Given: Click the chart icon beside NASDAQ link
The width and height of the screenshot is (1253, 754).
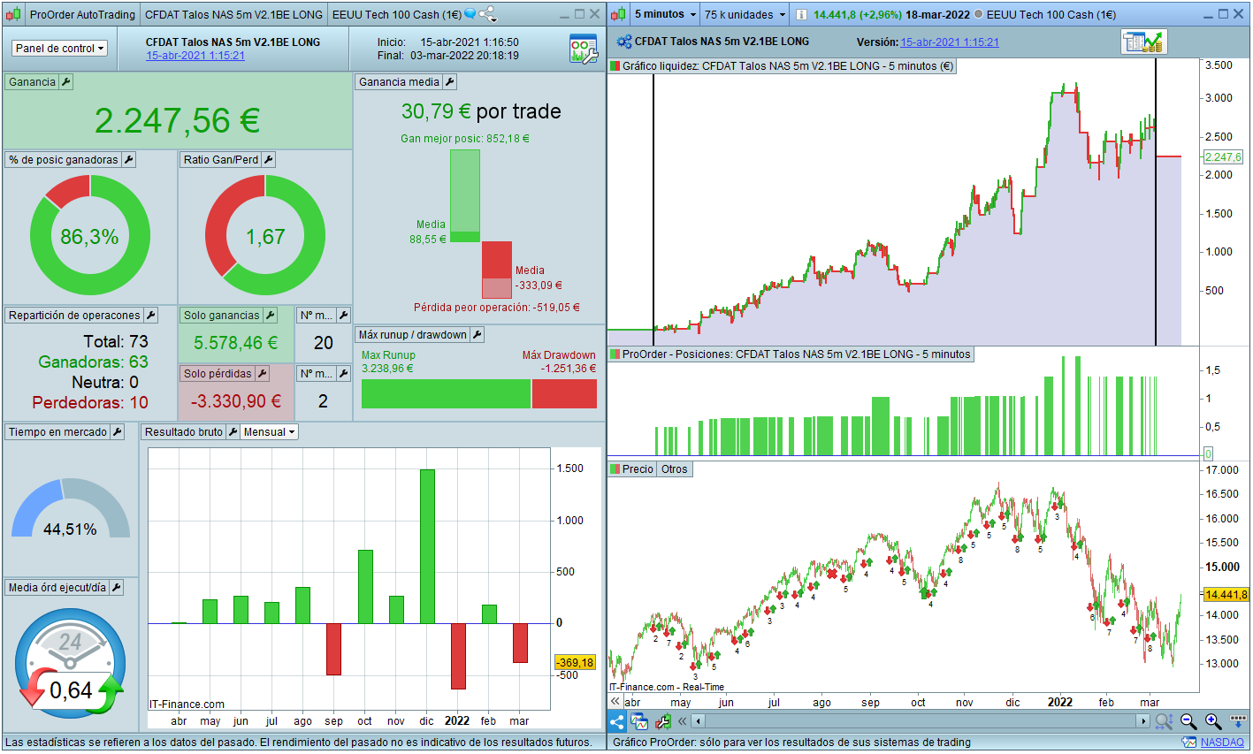Looking at the screenshot, I should coord(1188,743).
